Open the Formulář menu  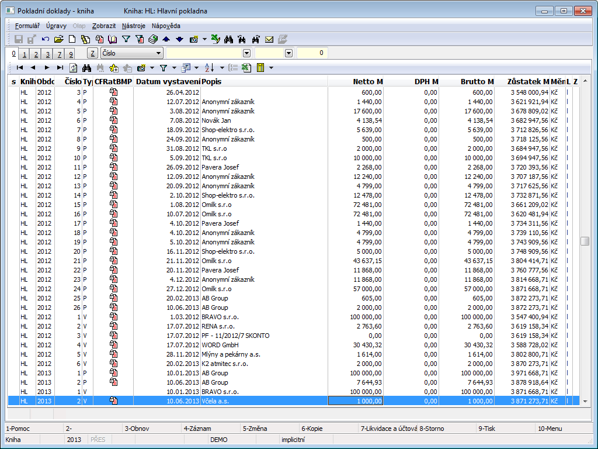click(27, 26)
